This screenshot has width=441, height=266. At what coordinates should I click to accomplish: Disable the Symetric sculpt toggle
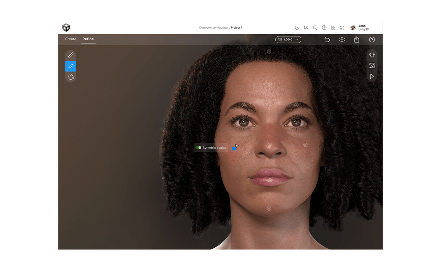(x=198, y=147)
